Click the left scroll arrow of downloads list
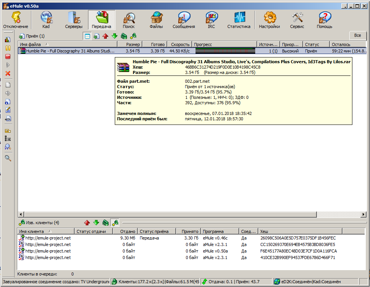Image resolution: width=370 pixels, height=287 pixels. (x=21, y=214)
